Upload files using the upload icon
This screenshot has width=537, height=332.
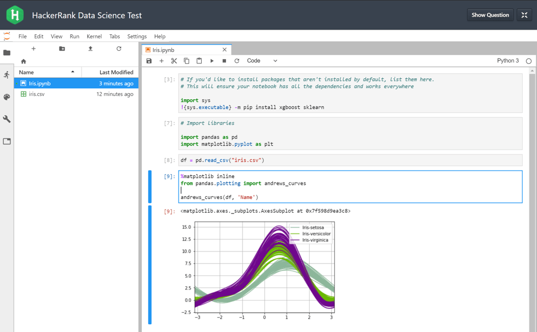[x=89, y=49]
